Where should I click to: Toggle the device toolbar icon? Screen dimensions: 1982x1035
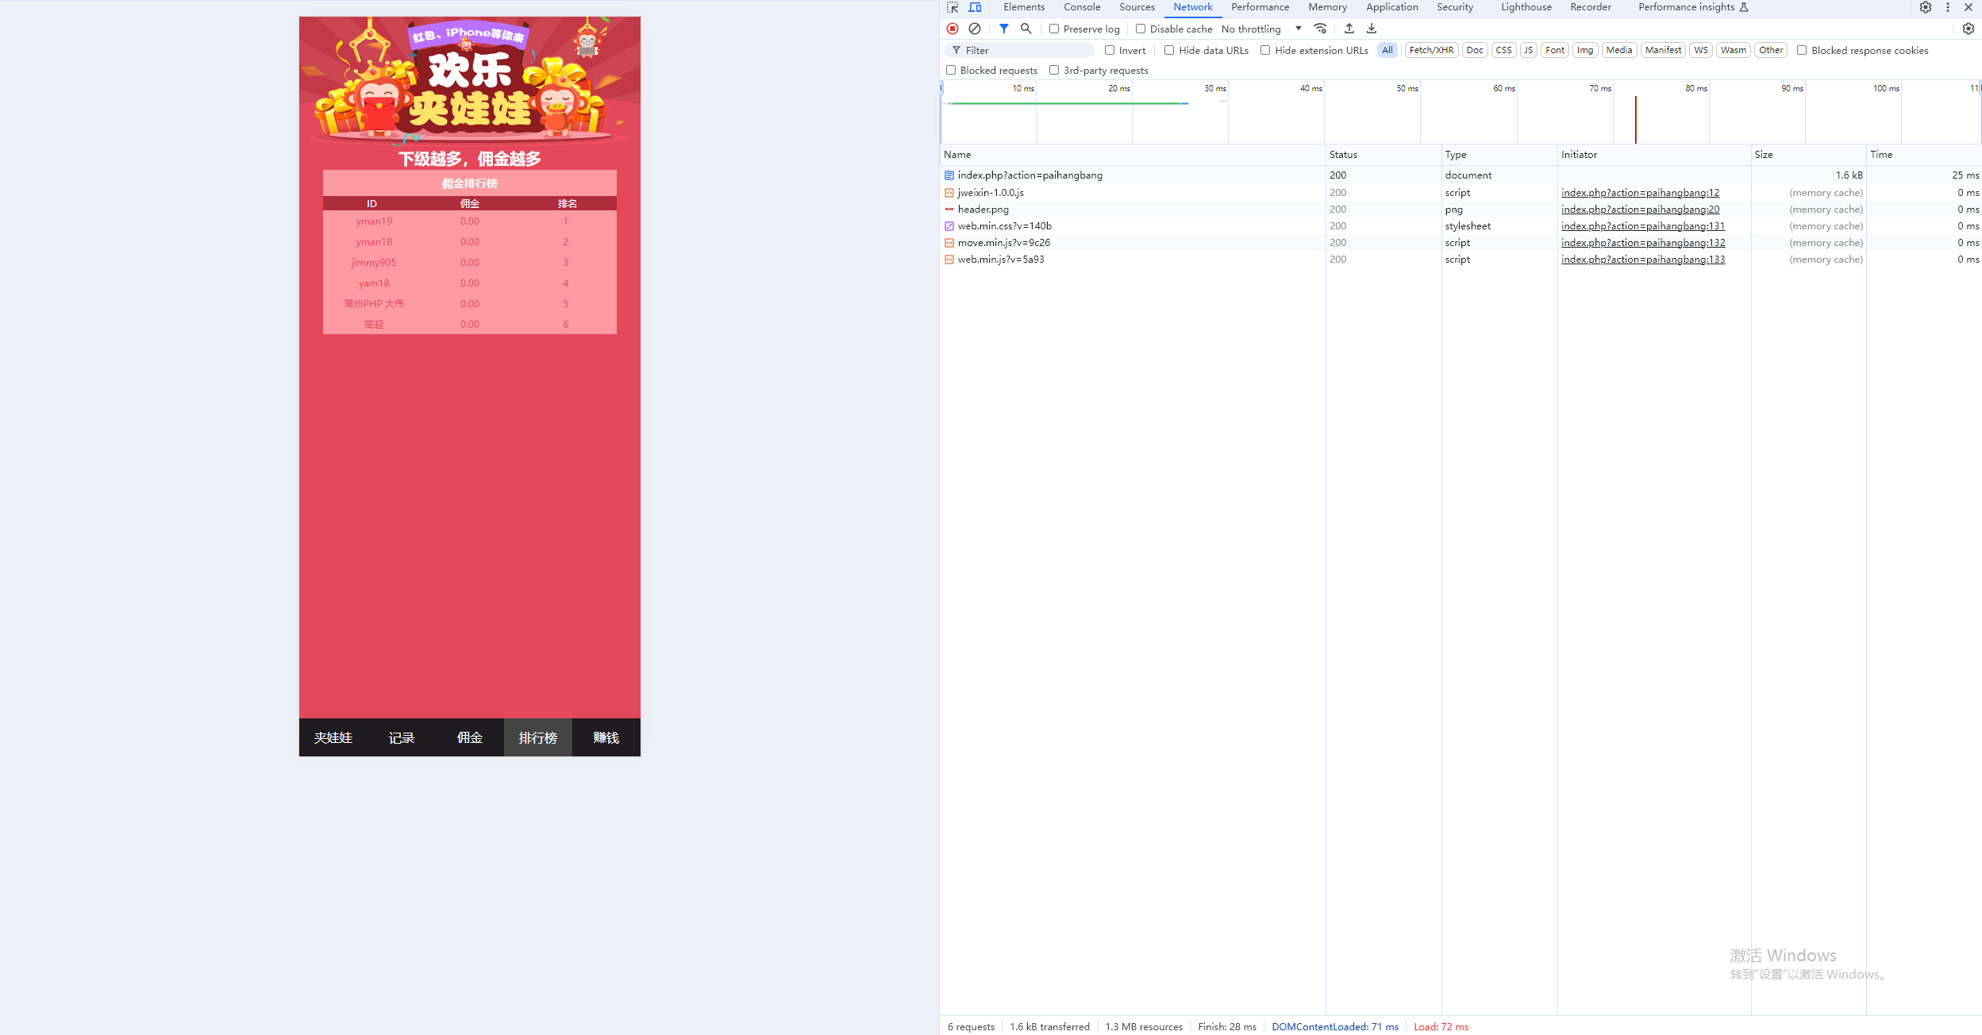(x=975, y=7)
